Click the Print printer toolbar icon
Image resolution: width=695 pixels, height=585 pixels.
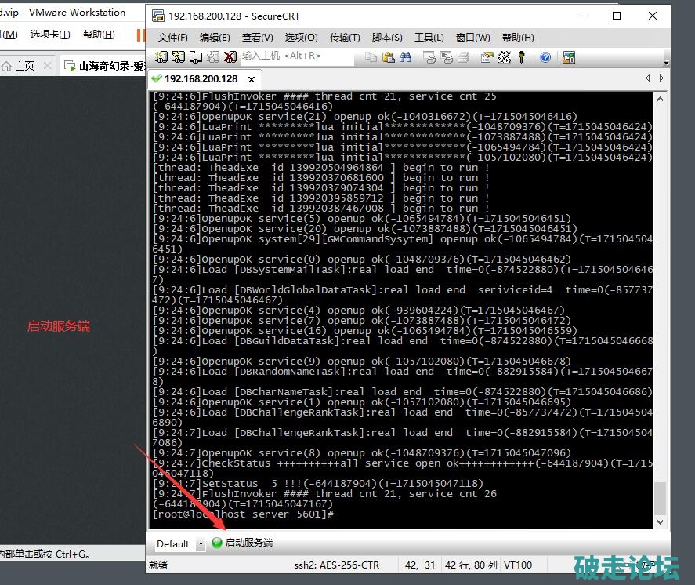click(463, 57)
